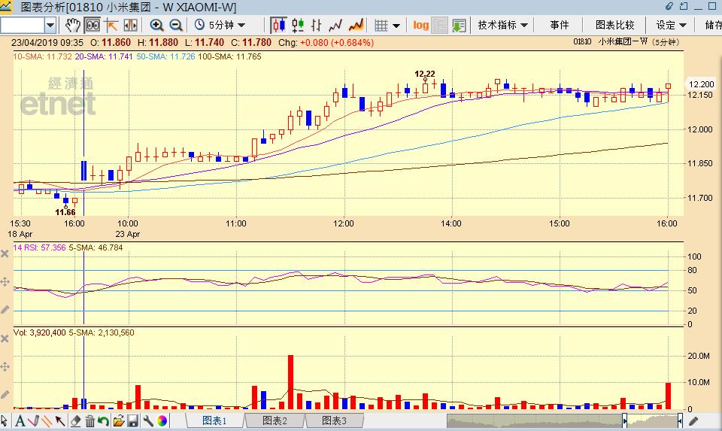Click the trash delete icon

click(89, 420)
